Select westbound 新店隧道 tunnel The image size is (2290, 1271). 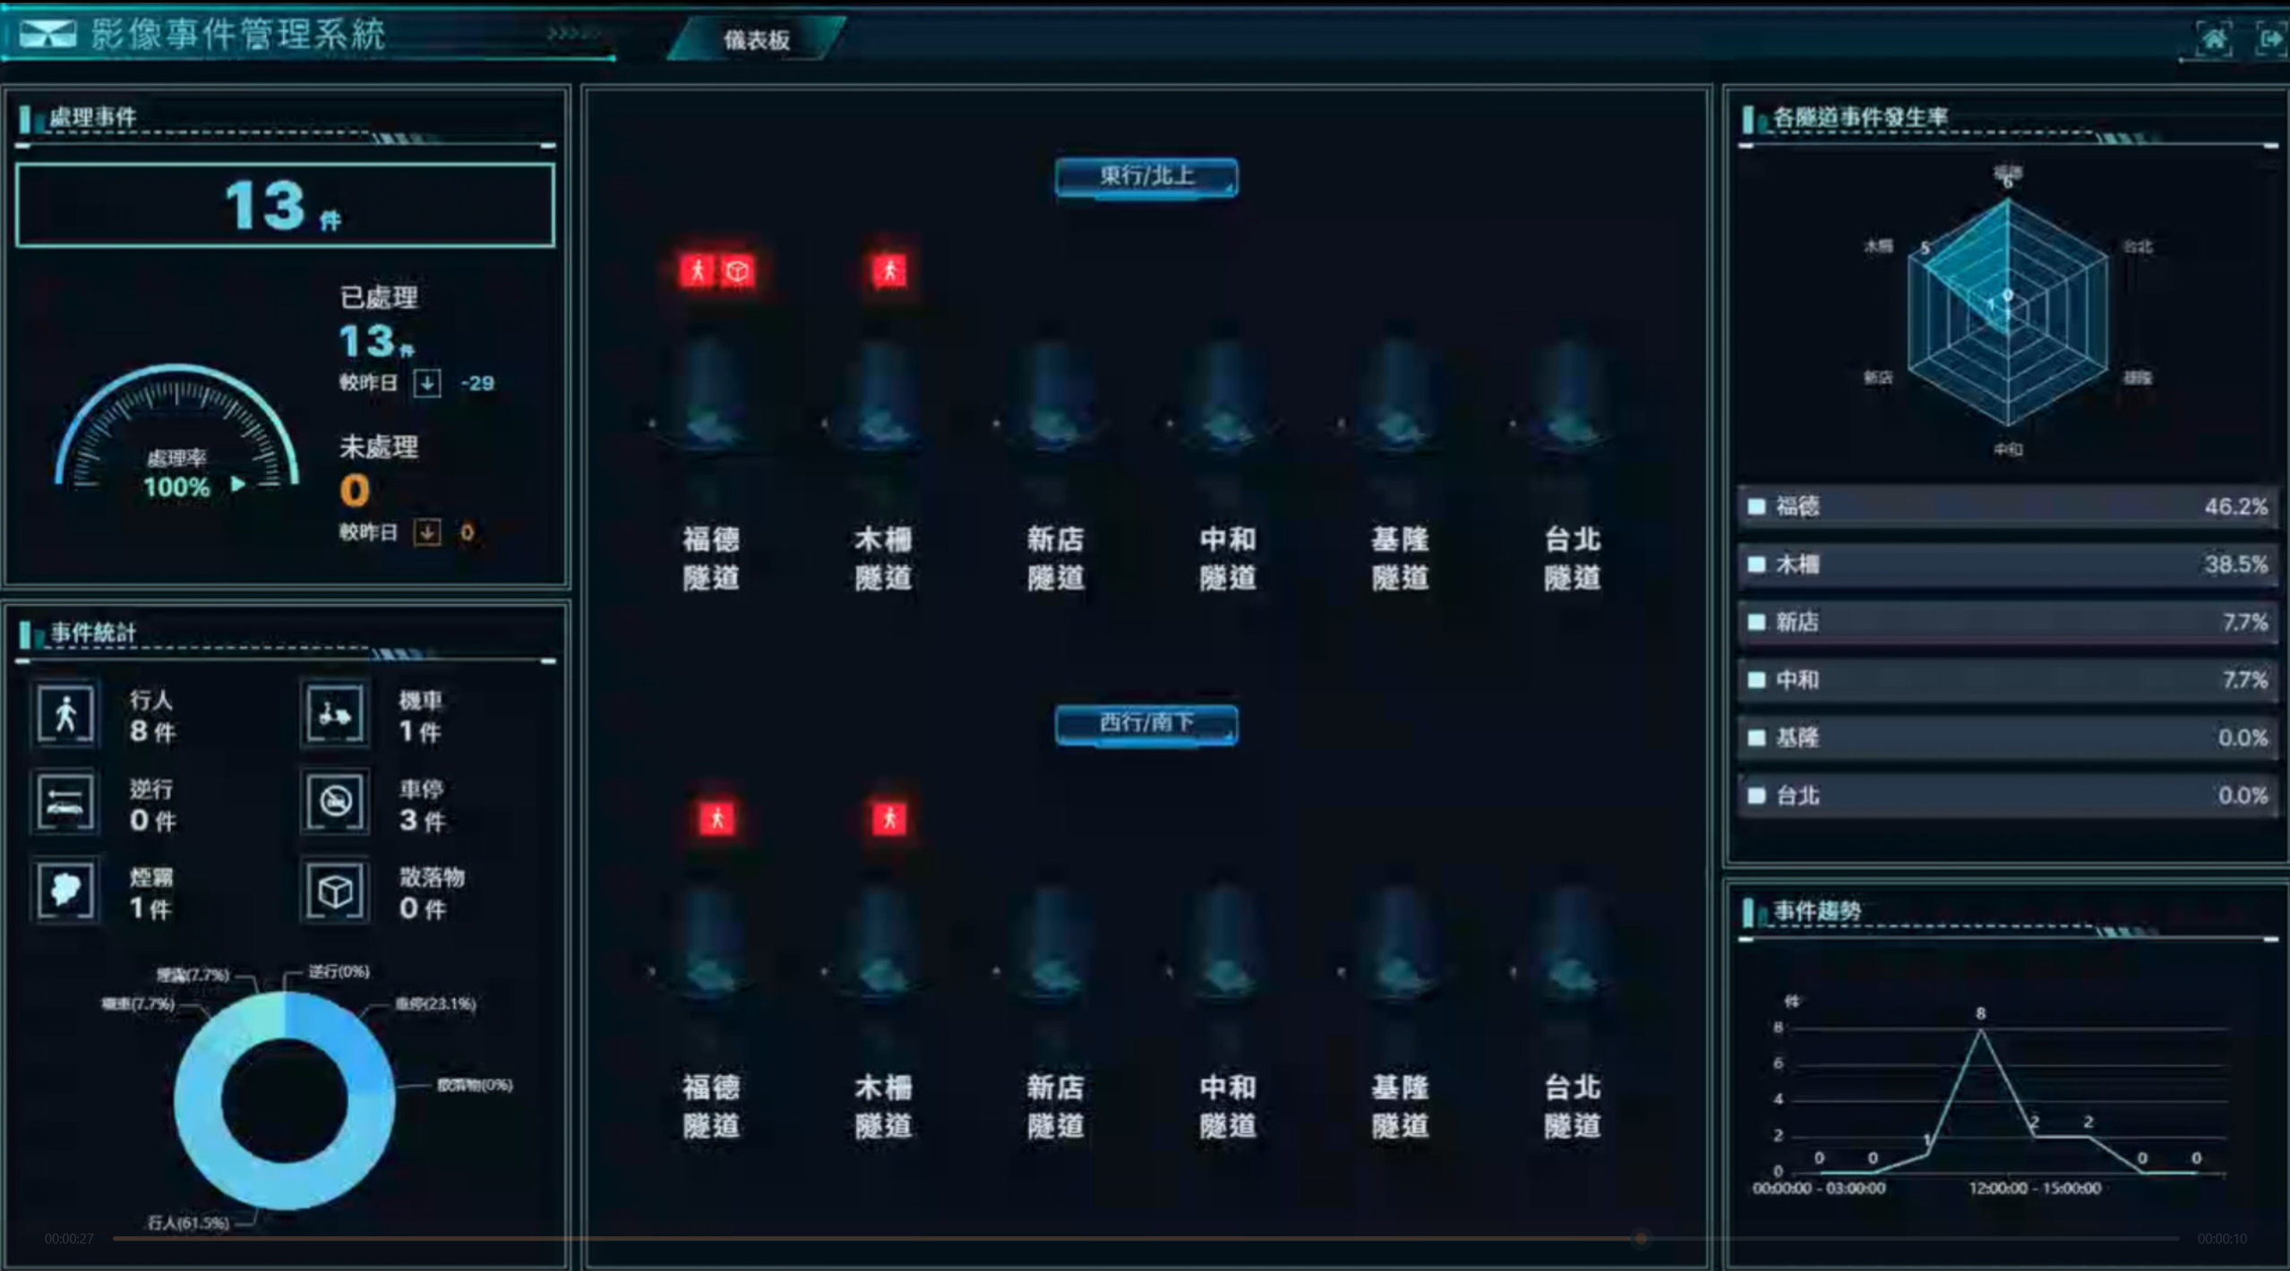(1055, 1013)
